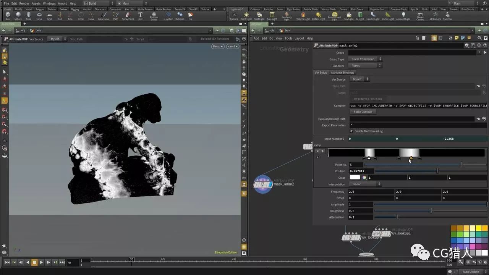Viewport: 489px width, 275px height.
Task: Open parameter pane gear settings
Action: [x=466, y=45]
